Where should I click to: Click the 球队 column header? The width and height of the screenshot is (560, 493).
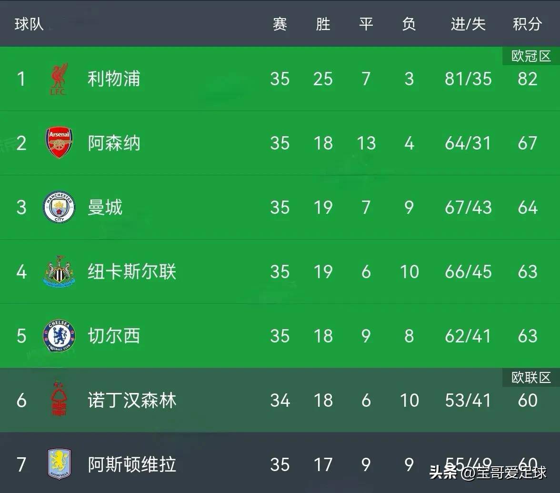29,24
